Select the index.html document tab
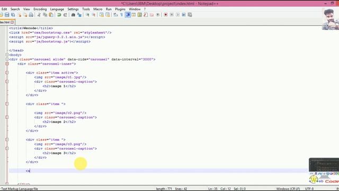 [5, 22]
